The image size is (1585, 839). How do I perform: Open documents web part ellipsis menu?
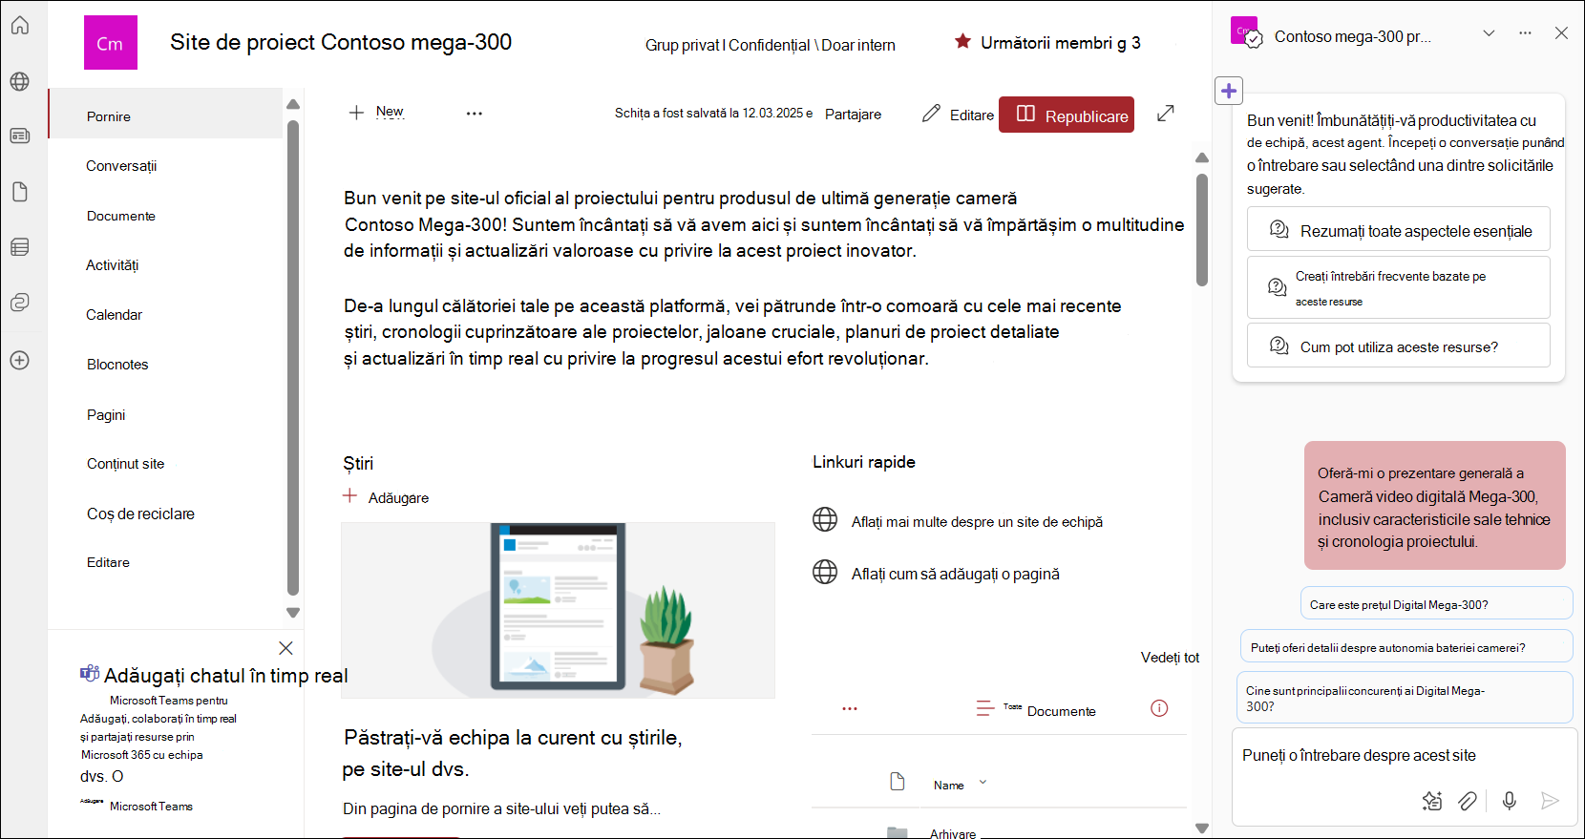(x=850, y=708)
